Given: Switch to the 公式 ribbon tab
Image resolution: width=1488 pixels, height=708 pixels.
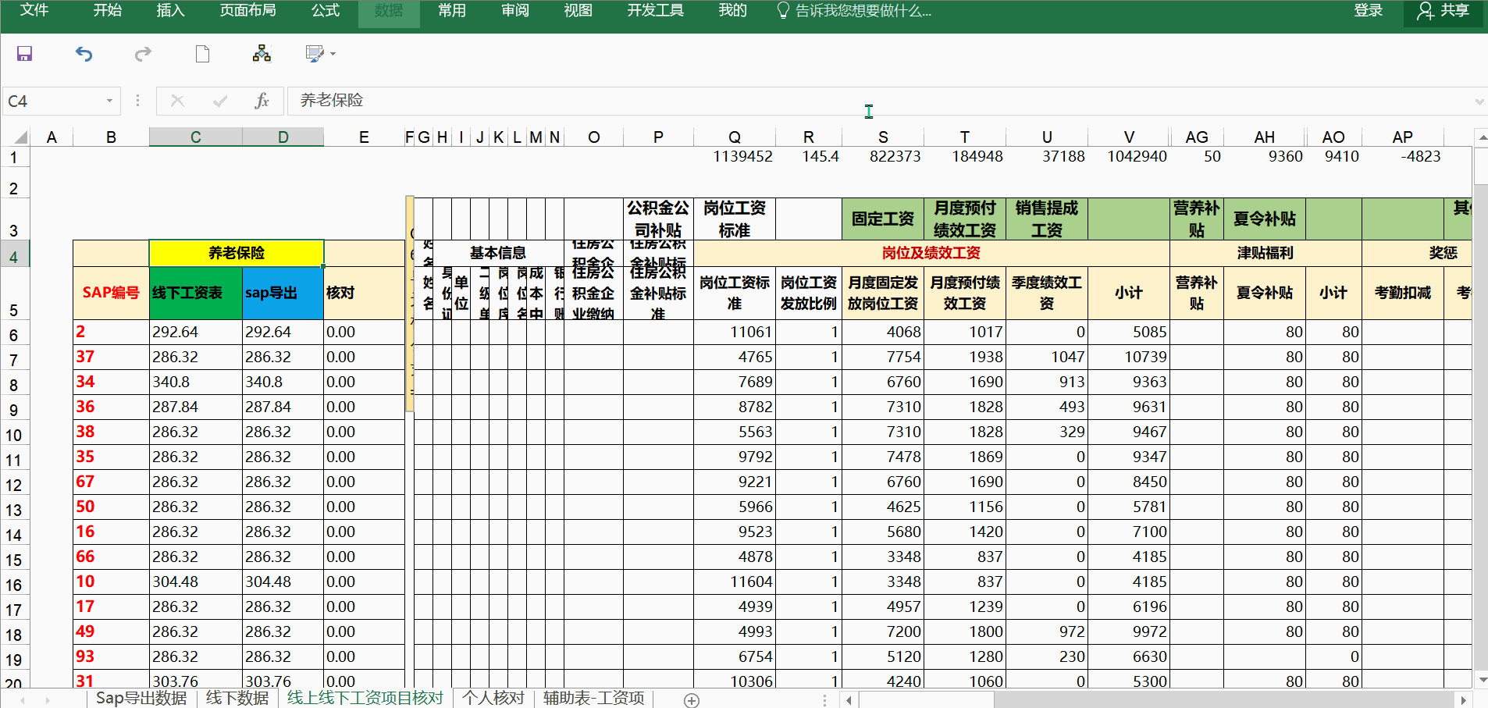Looking at the screenshot, I should (x=326, y=11).
